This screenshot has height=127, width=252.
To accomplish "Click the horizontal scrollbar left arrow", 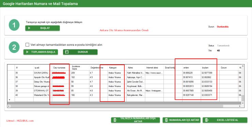I will (x=9, y=106).
